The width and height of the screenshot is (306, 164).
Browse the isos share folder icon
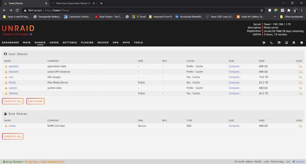click(x=300, y=77)
